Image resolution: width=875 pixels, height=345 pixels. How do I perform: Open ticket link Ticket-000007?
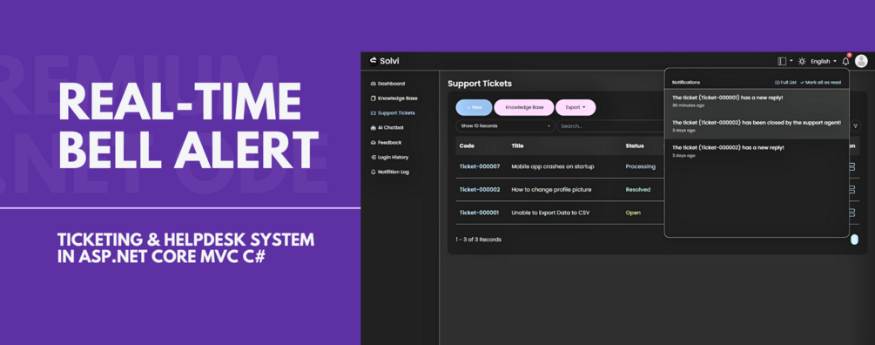click(x=480, y=166)
